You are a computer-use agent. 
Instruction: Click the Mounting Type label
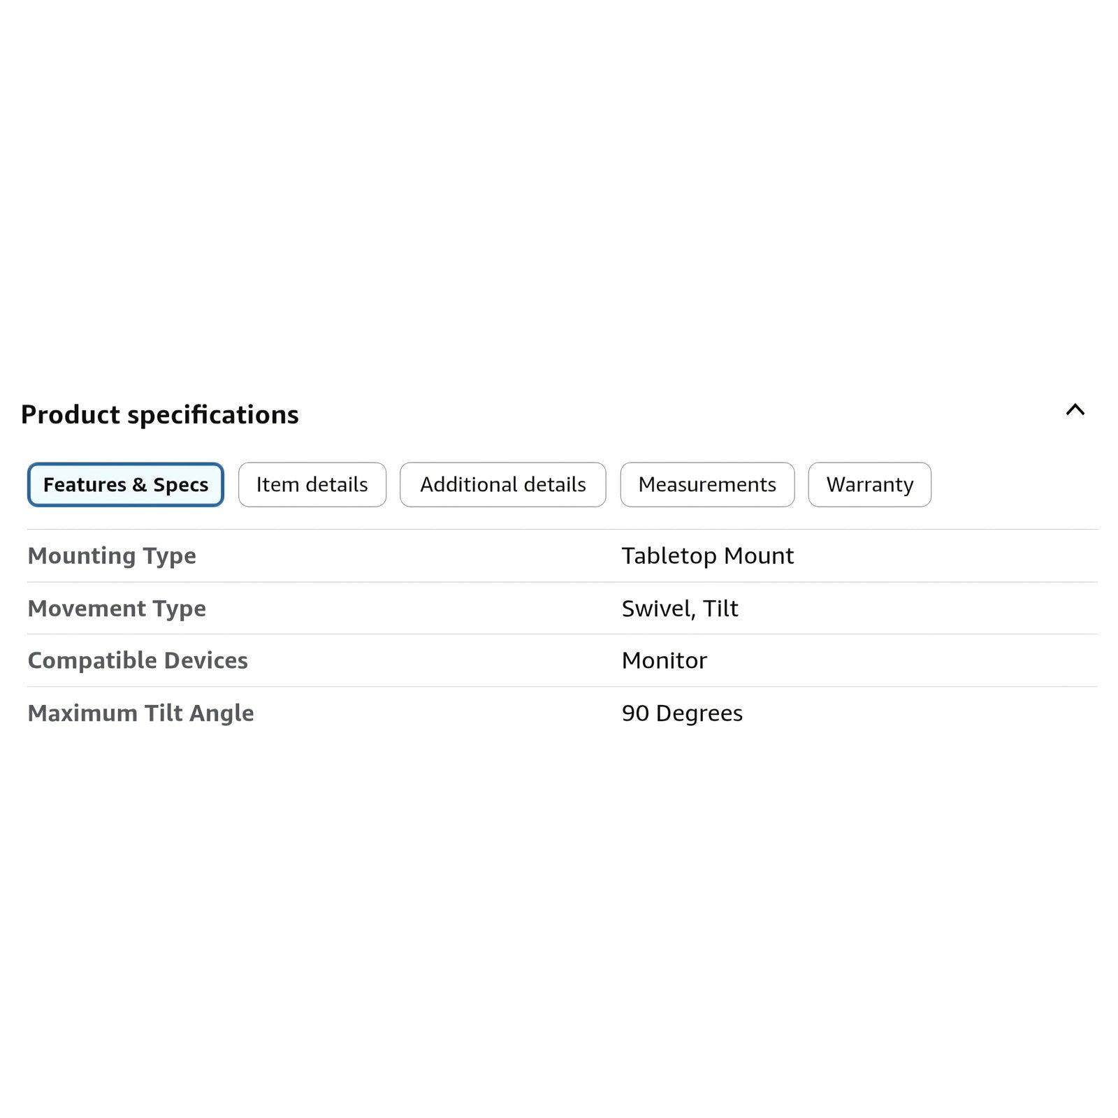pos(112,556)
